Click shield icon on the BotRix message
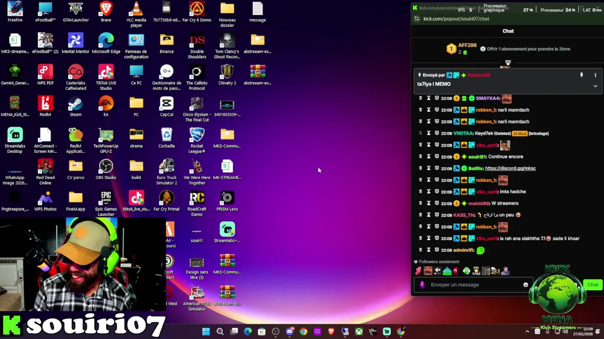Viewport: 604px width, 339px height. [x=437, y=168]
